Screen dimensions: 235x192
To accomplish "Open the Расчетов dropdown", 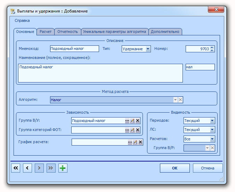I will click(212, 139).
